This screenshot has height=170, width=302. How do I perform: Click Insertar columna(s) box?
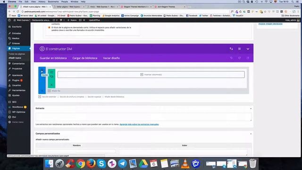[x=151, y=75]
